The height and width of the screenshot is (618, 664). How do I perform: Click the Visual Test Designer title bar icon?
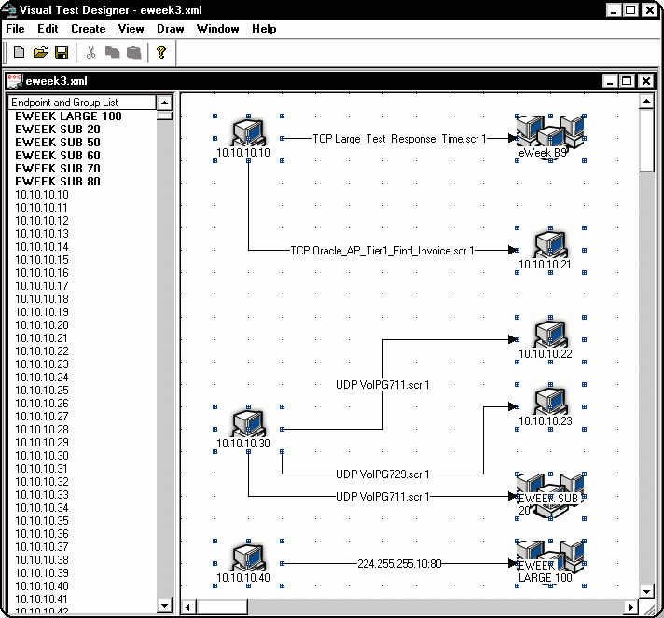[9, 9]
